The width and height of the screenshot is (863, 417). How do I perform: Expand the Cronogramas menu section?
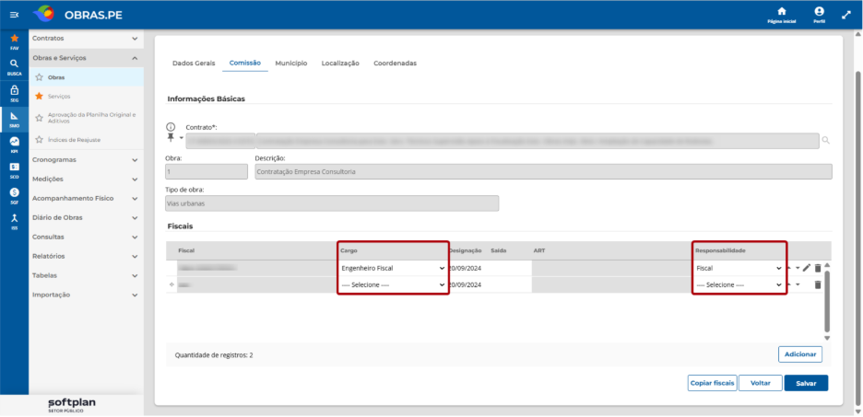coord(86,160)
